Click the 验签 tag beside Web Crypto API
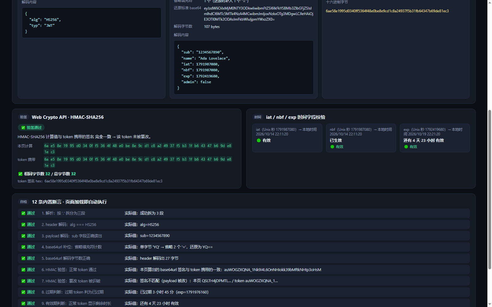Screen dimensions: 492x307 coord(23,117)
